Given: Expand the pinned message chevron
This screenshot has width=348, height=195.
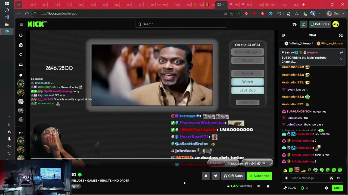Looking at the screenshot, I should click(x=341, y=59).
